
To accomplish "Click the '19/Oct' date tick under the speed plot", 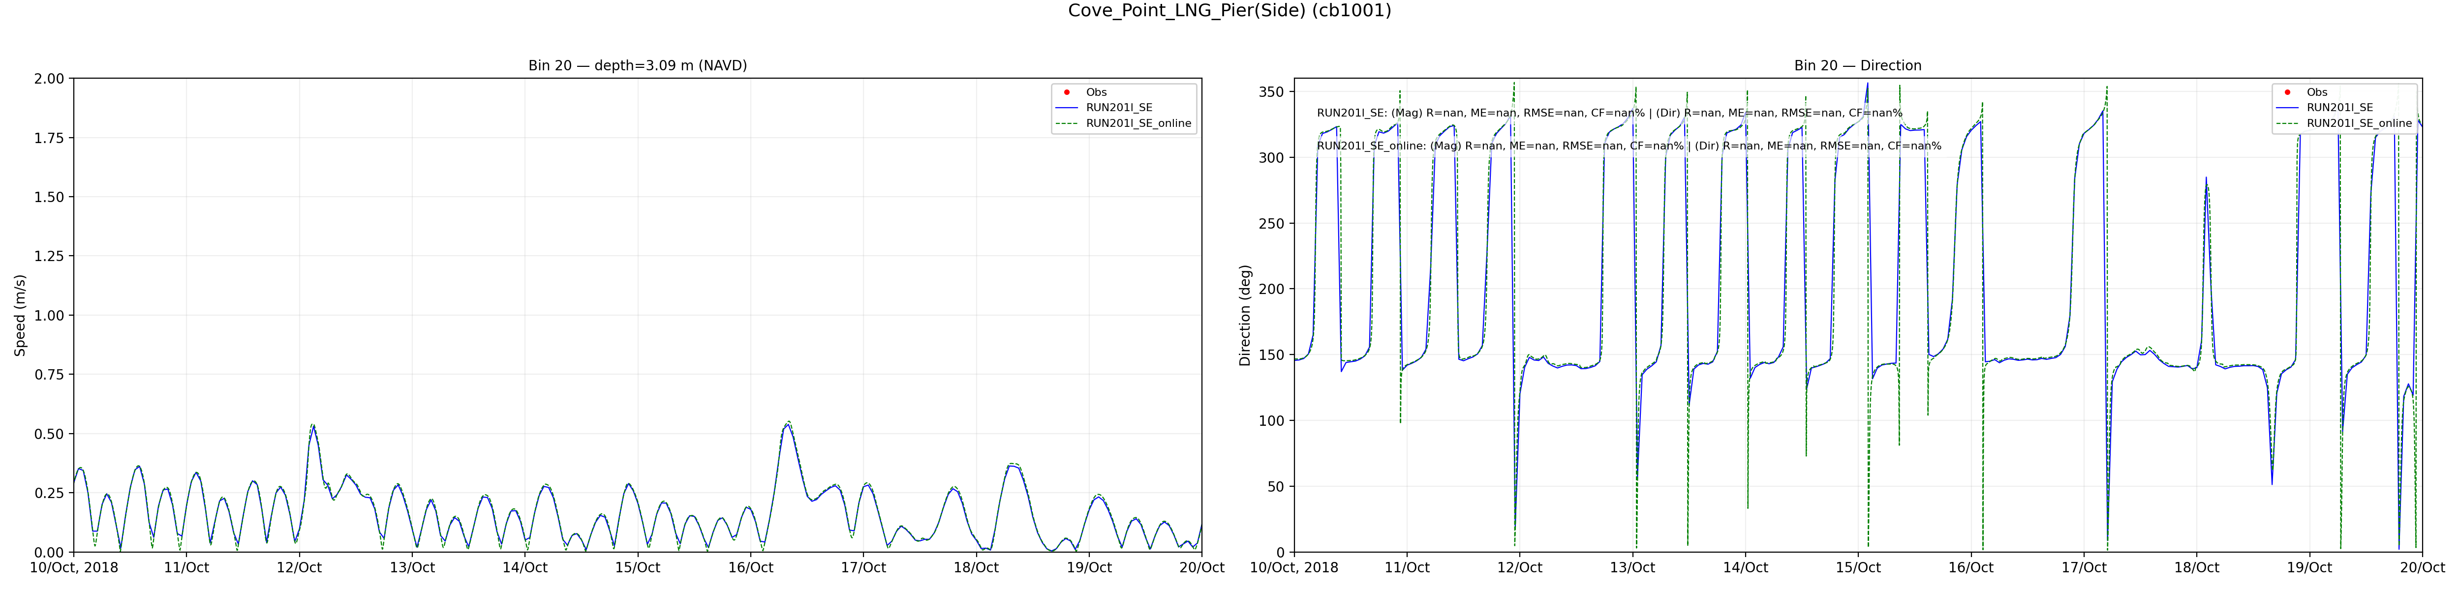I will point(1089,567).
